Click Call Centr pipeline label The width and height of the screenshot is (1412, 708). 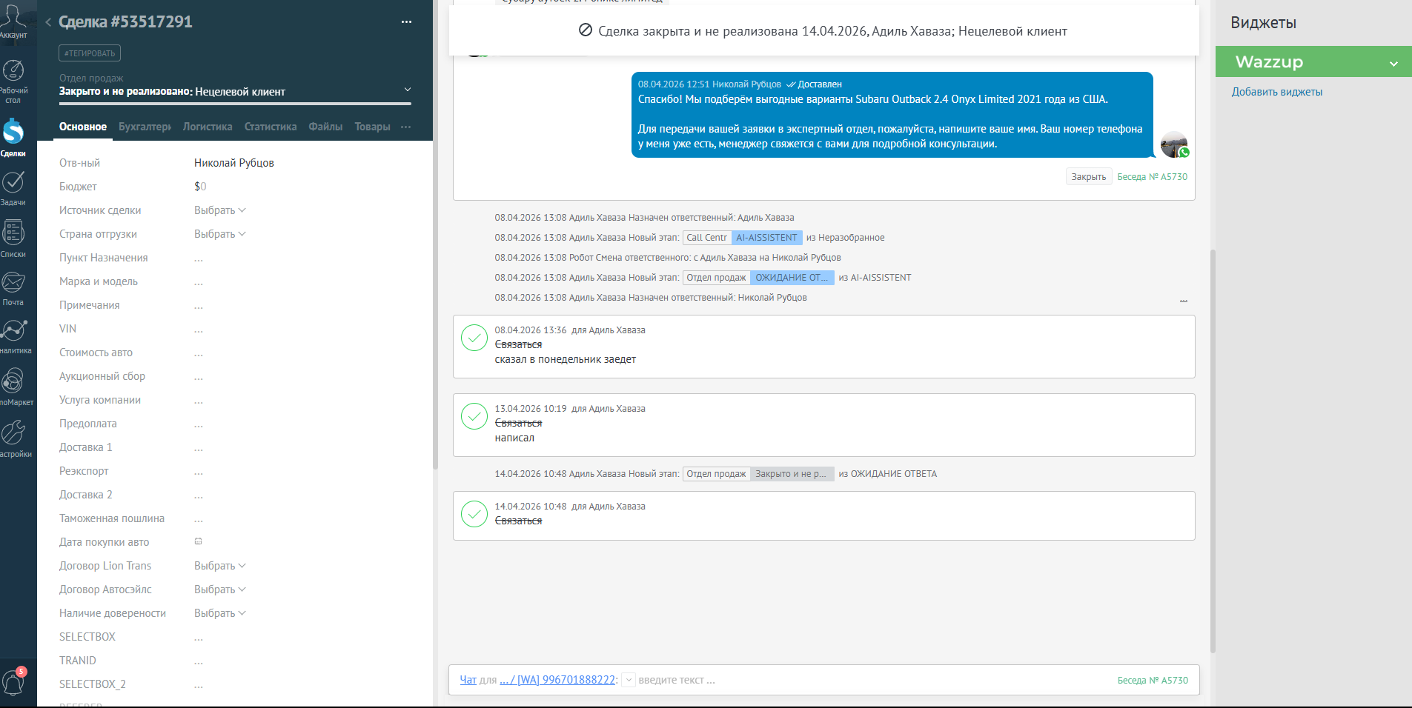(x=706, y=238)
